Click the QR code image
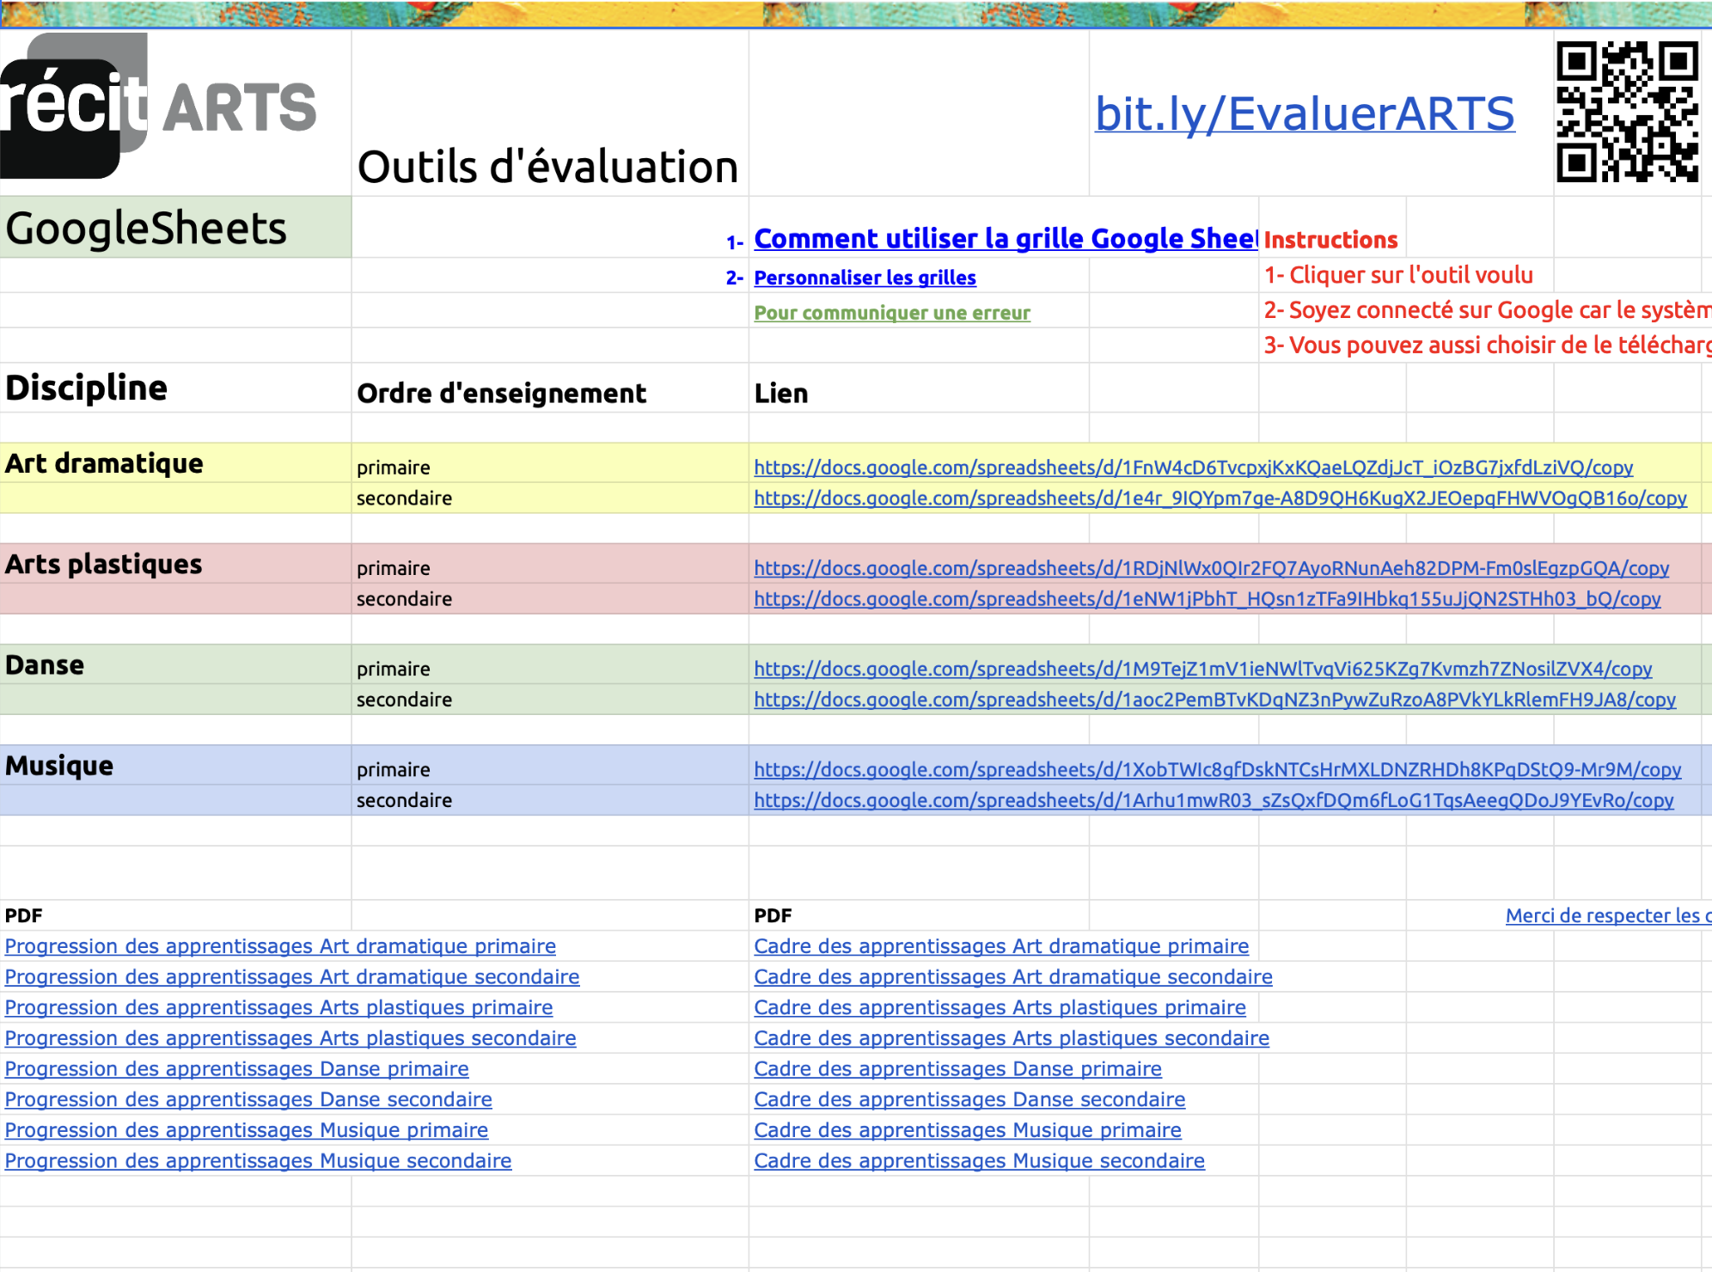The height and width of the screenshot is (1272, 1712). (1627, 112)
